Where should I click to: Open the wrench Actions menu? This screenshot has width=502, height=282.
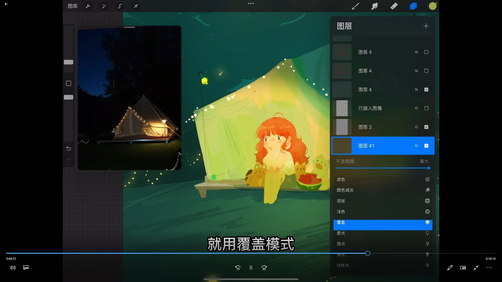point(88,6)
